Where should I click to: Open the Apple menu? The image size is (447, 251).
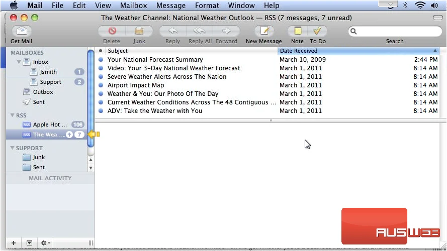[x=14, y=5]
